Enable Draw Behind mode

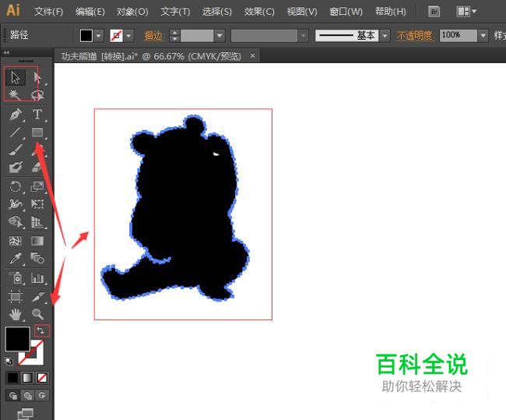tap(28, 395)
